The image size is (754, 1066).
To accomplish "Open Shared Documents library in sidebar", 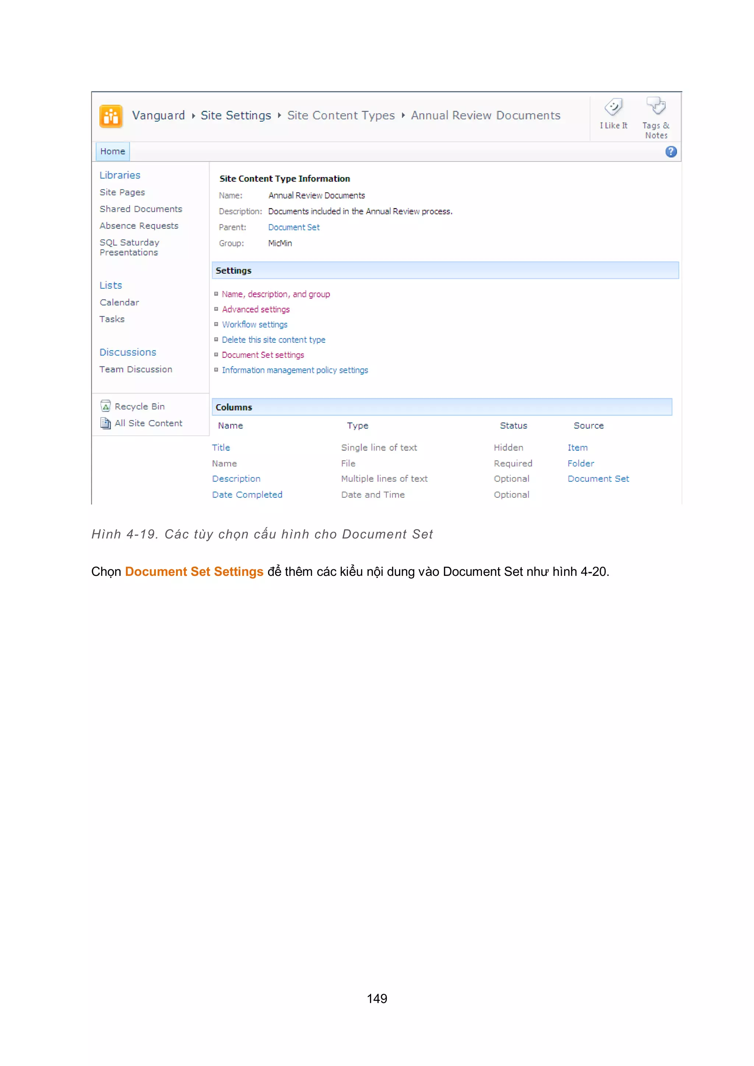I will 141,210.
